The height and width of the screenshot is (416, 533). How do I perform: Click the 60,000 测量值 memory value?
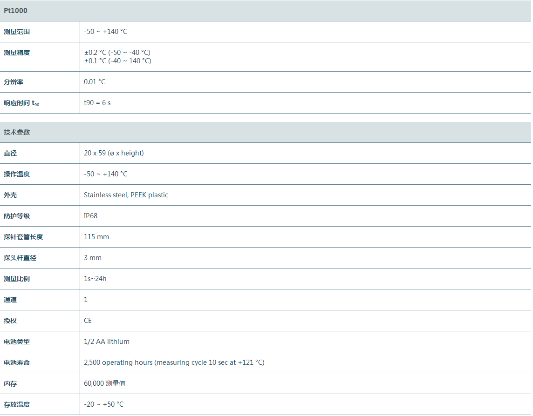point(104,383)
